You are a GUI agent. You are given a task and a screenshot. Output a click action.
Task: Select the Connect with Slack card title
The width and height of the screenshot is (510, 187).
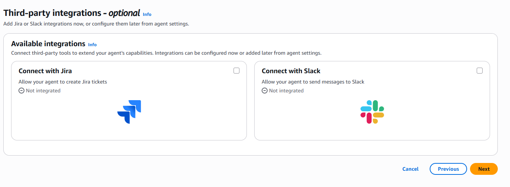(291, 71)
